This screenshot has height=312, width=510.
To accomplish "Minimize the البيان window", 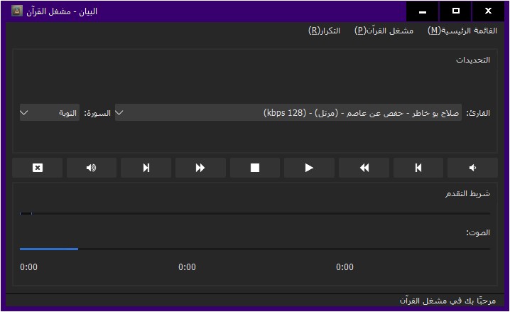I will pyautogui.click(x=423, y=11).
